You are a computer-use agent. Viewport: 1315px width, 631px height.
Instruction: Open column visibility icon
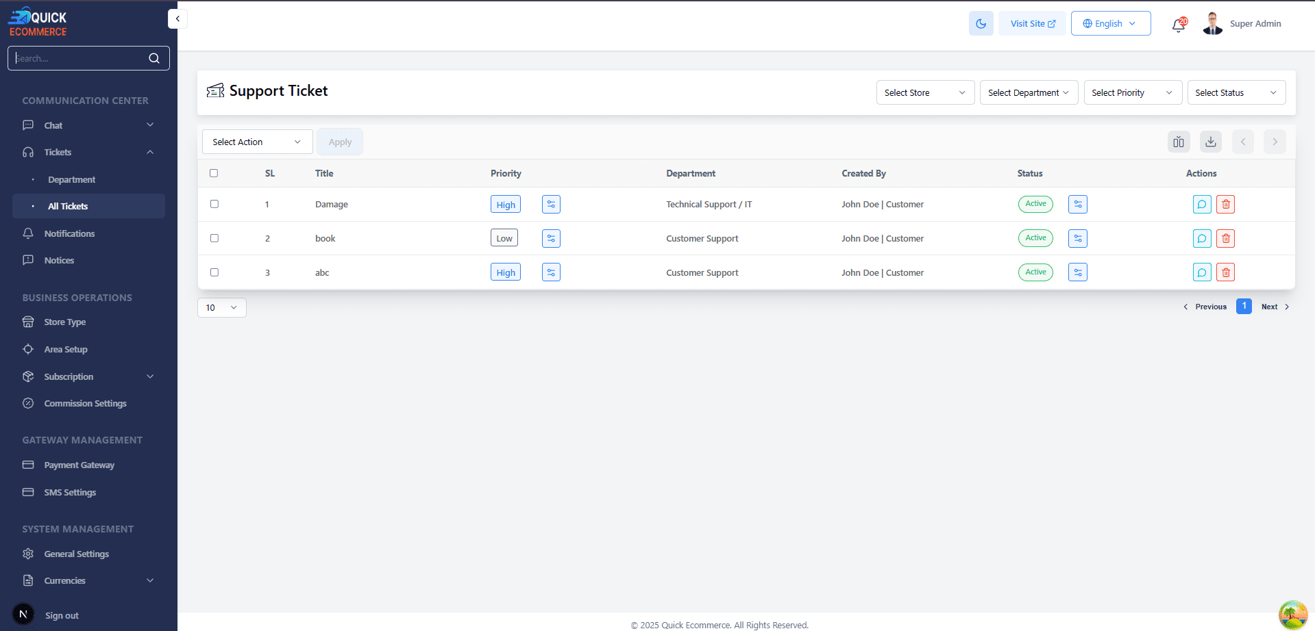tap(1178, 142)
